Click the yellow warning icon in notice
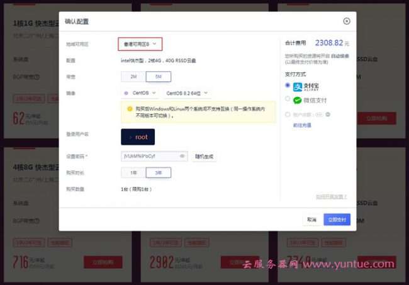This screenshot has height=285, width=409. 129,108
